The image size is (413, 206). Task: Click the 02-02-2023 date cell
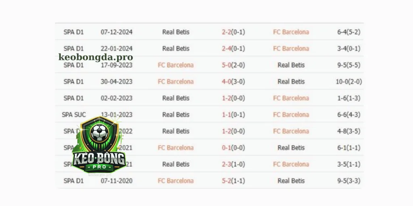pyautogui.click(x=117, y=98)
